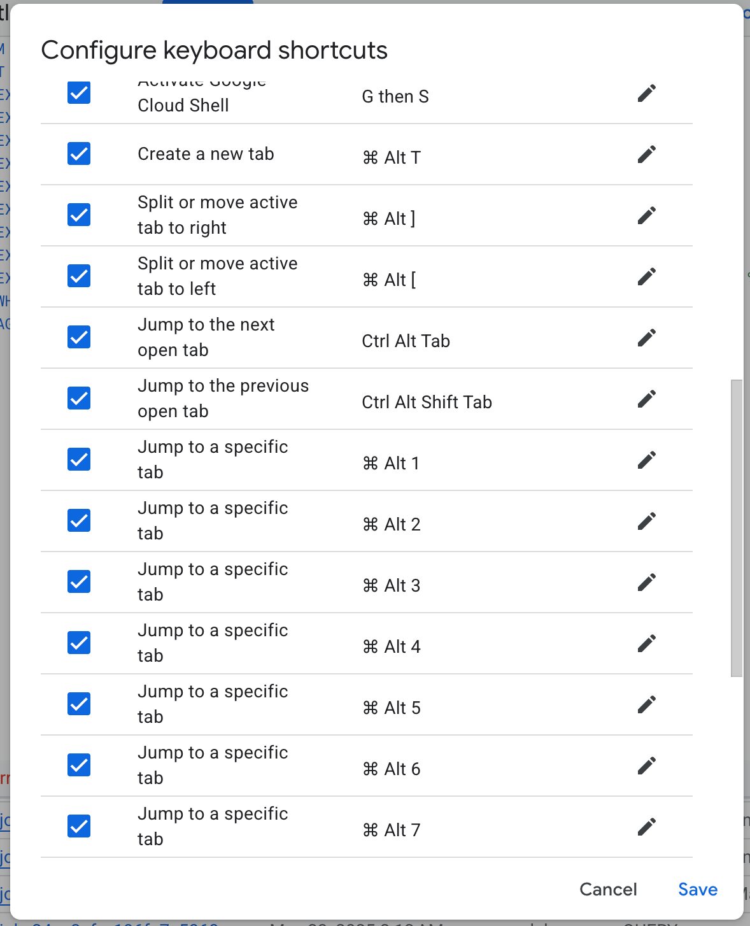Disable the Create a new tab shortcut

[79, 153]
